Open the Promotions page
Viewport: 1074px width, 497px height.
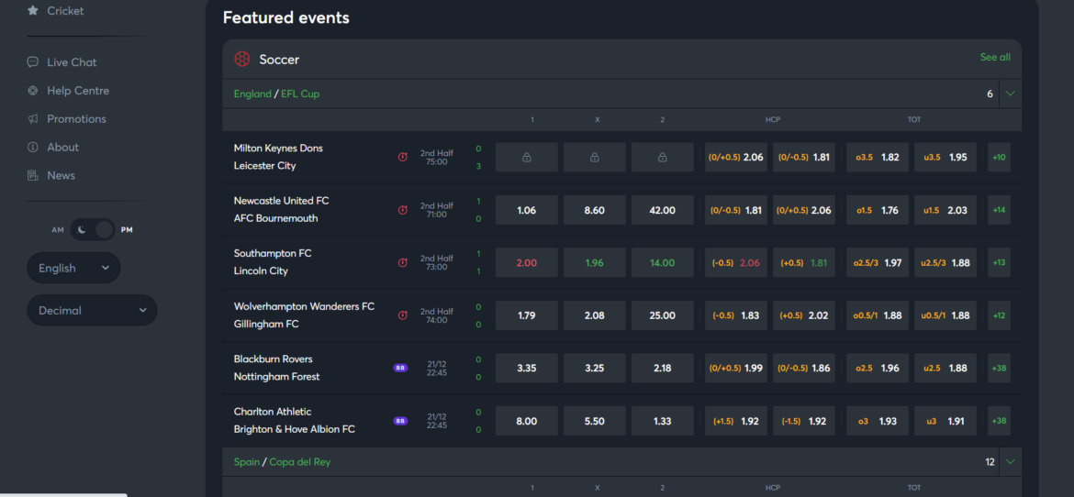(77, 119)
